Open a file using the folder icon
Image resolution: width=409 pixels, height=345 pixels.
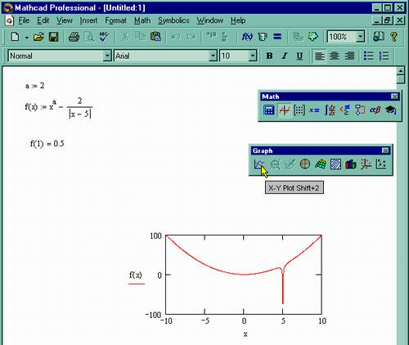[38, 37]
